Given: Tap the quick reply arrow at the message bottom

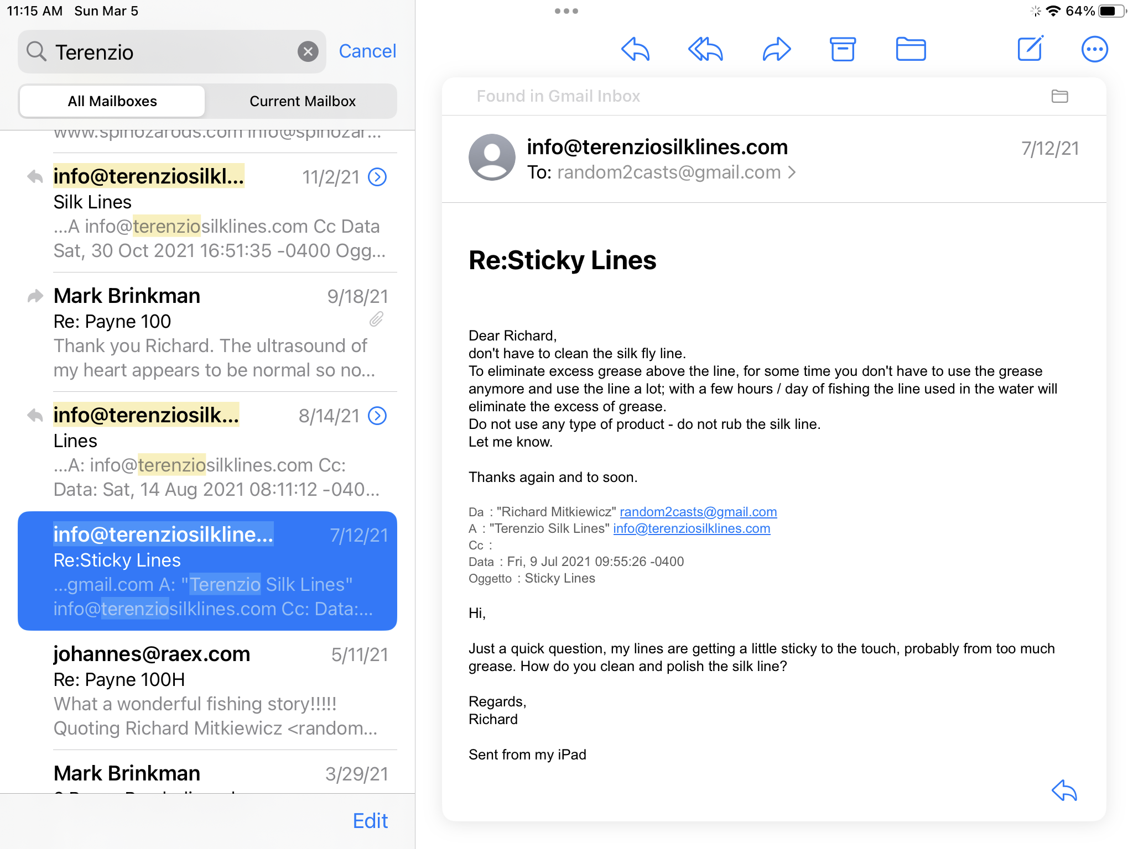Looking at the screenshot, I should tap(1064, 790).
